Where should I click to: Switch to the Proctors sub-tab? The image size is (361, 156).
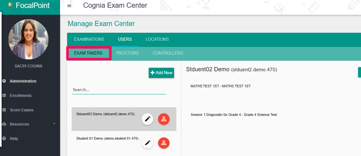pyautogui.click(x=128, y=53)
